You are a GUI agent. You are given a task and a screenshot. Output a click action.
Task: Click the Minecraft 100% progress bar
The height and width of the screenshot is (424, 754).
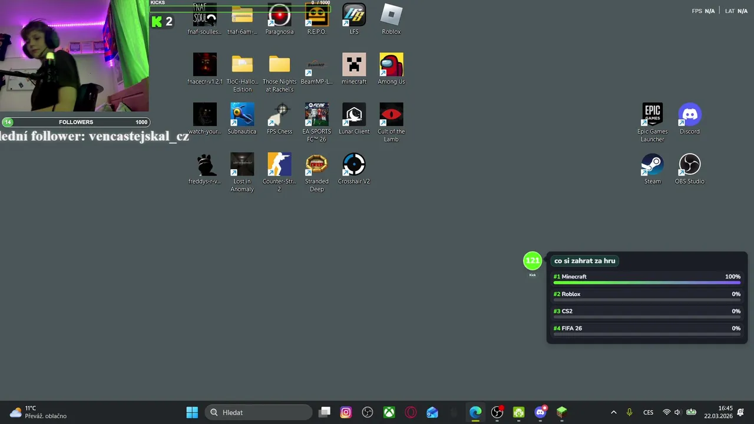point(647,283)
